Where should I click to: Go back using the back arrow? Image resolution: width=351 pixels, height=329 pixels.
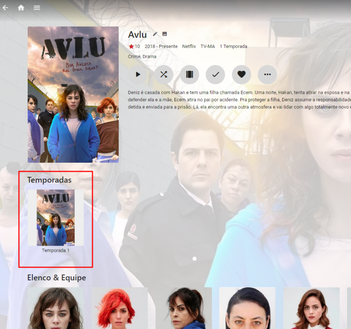[x=5, y=8]
